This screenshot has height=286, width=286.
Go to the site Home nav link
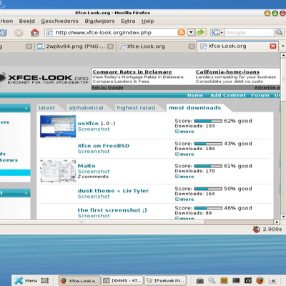coord(195,95)
